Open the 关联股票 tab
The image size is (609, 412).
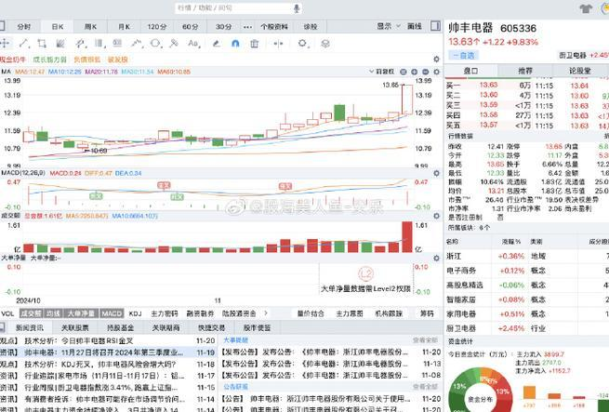pyautogui.click(x=75, y=327)
